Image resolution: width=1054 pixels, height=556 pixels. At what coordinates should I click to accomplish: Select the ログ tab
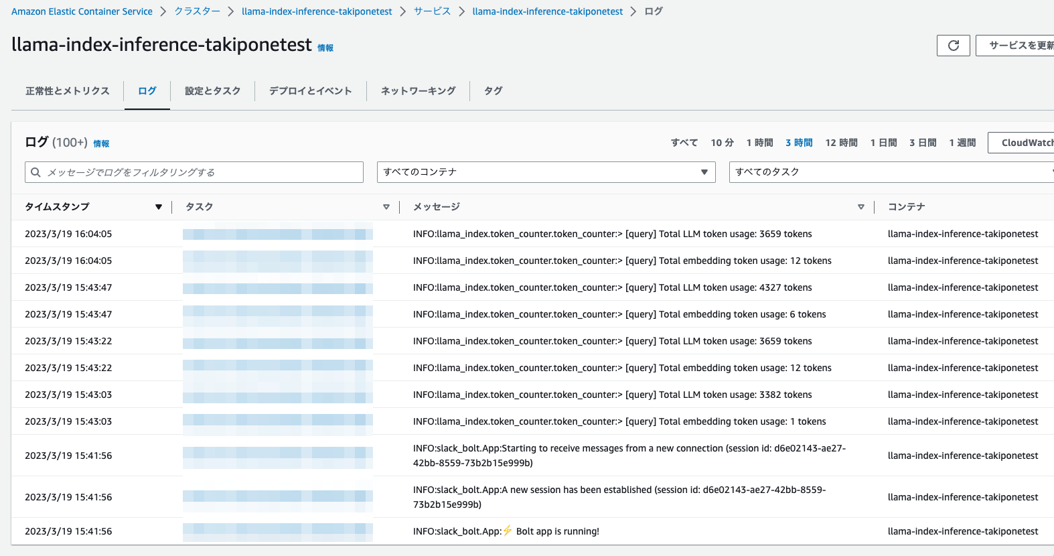147,91
